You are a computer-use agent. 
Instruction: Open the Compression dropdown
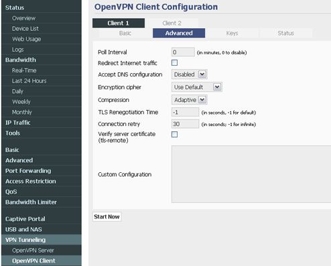click(190, 100)
